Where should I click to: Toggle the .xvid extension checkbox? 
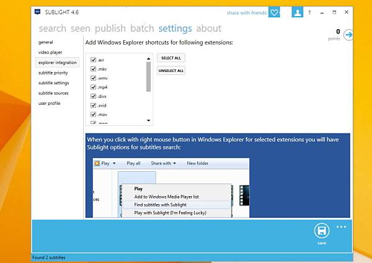[x=93, y=105]
